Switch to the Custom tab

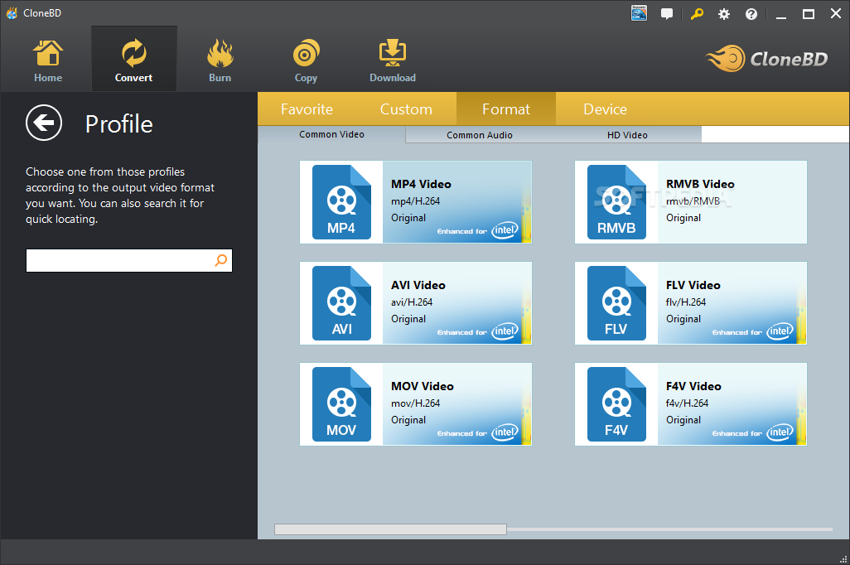pos(406,109)
